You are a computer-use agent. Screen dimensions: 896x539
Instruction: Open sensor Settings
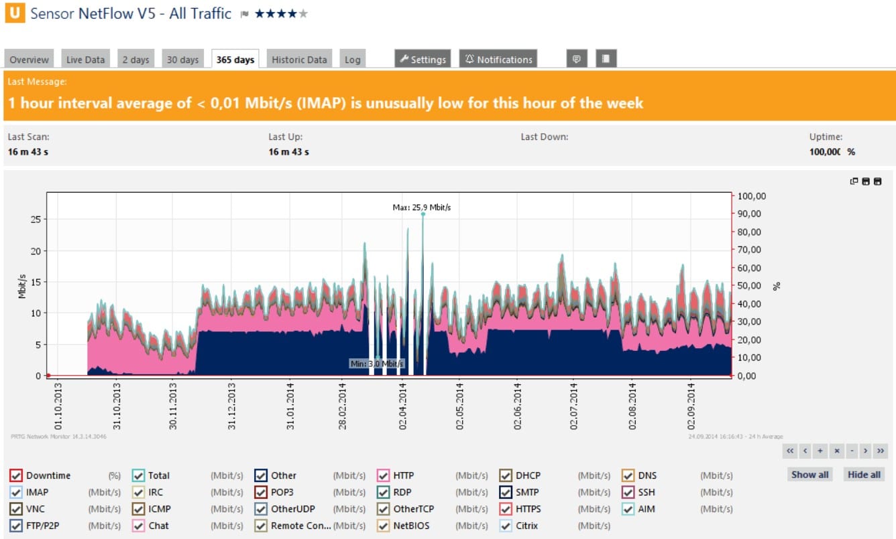423,59
